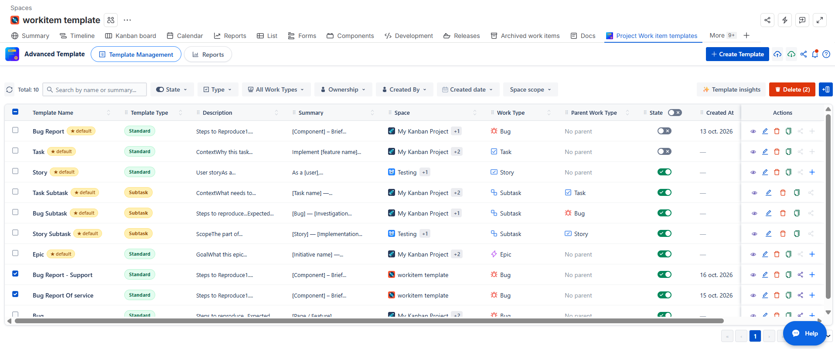Click the edit pencil icon for Story Subtask
This screenshot has height=349, width=835.
pyautogui.click(x=768, y=234)
